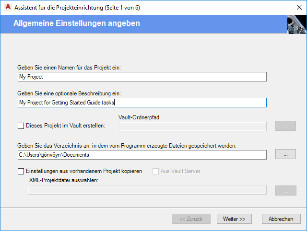This screenshot has width=307, height=231.
Task: Enable 'Dieses Projekt im Vault erstellen' checkbox
Action: coord(21,126)
